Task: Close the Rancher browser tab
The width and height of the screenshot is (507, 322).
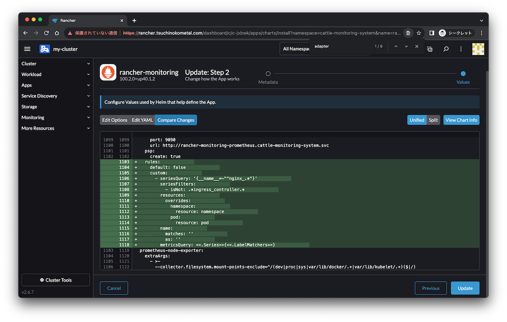Action: click(x=122, y=20)
